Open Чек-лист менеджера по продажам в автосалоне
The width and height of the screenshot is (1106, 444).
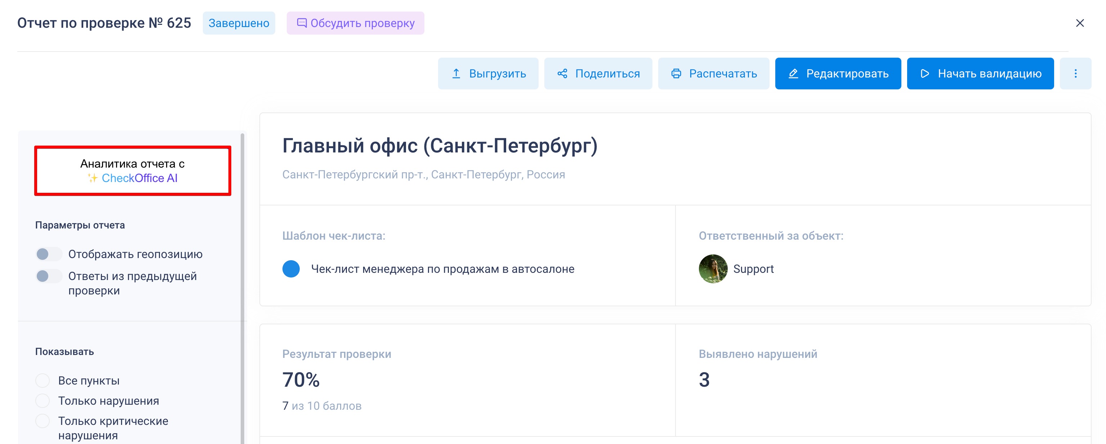(442, 269)
